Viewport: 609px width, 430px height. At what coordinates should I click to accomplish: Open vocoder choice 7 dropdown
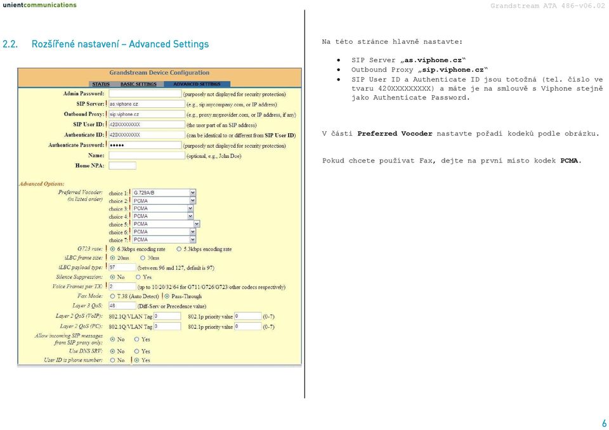[164, 240]
